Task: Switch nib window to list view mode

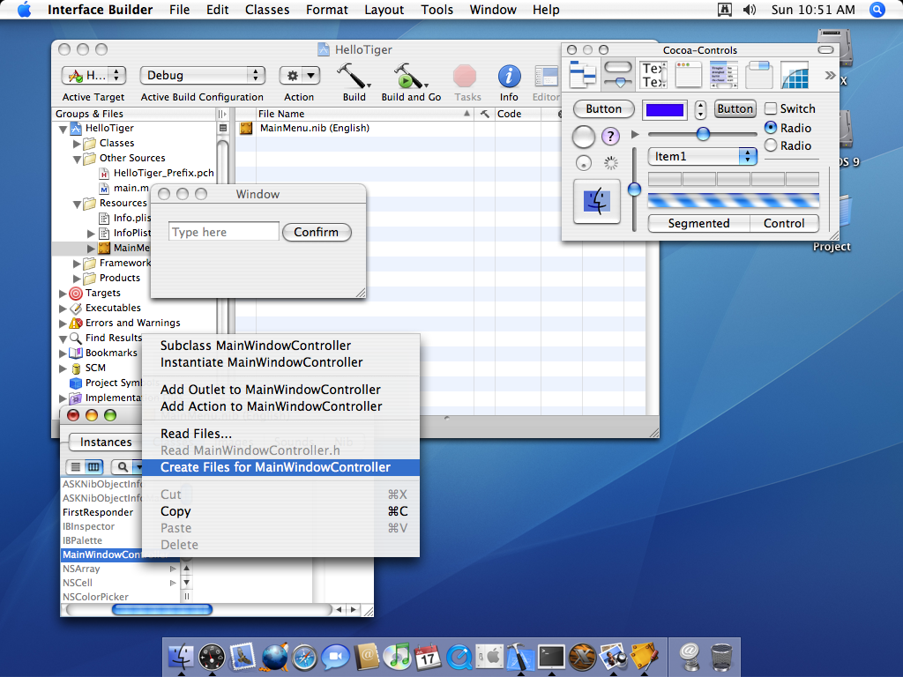Action: (x=76, y=467)
